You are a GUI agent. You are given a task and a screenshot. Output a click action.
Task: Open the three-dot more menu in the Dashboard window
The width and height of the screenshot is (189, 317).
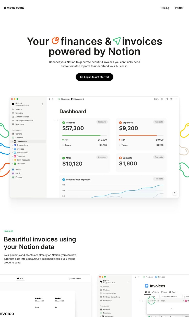[x=176, y=99]
